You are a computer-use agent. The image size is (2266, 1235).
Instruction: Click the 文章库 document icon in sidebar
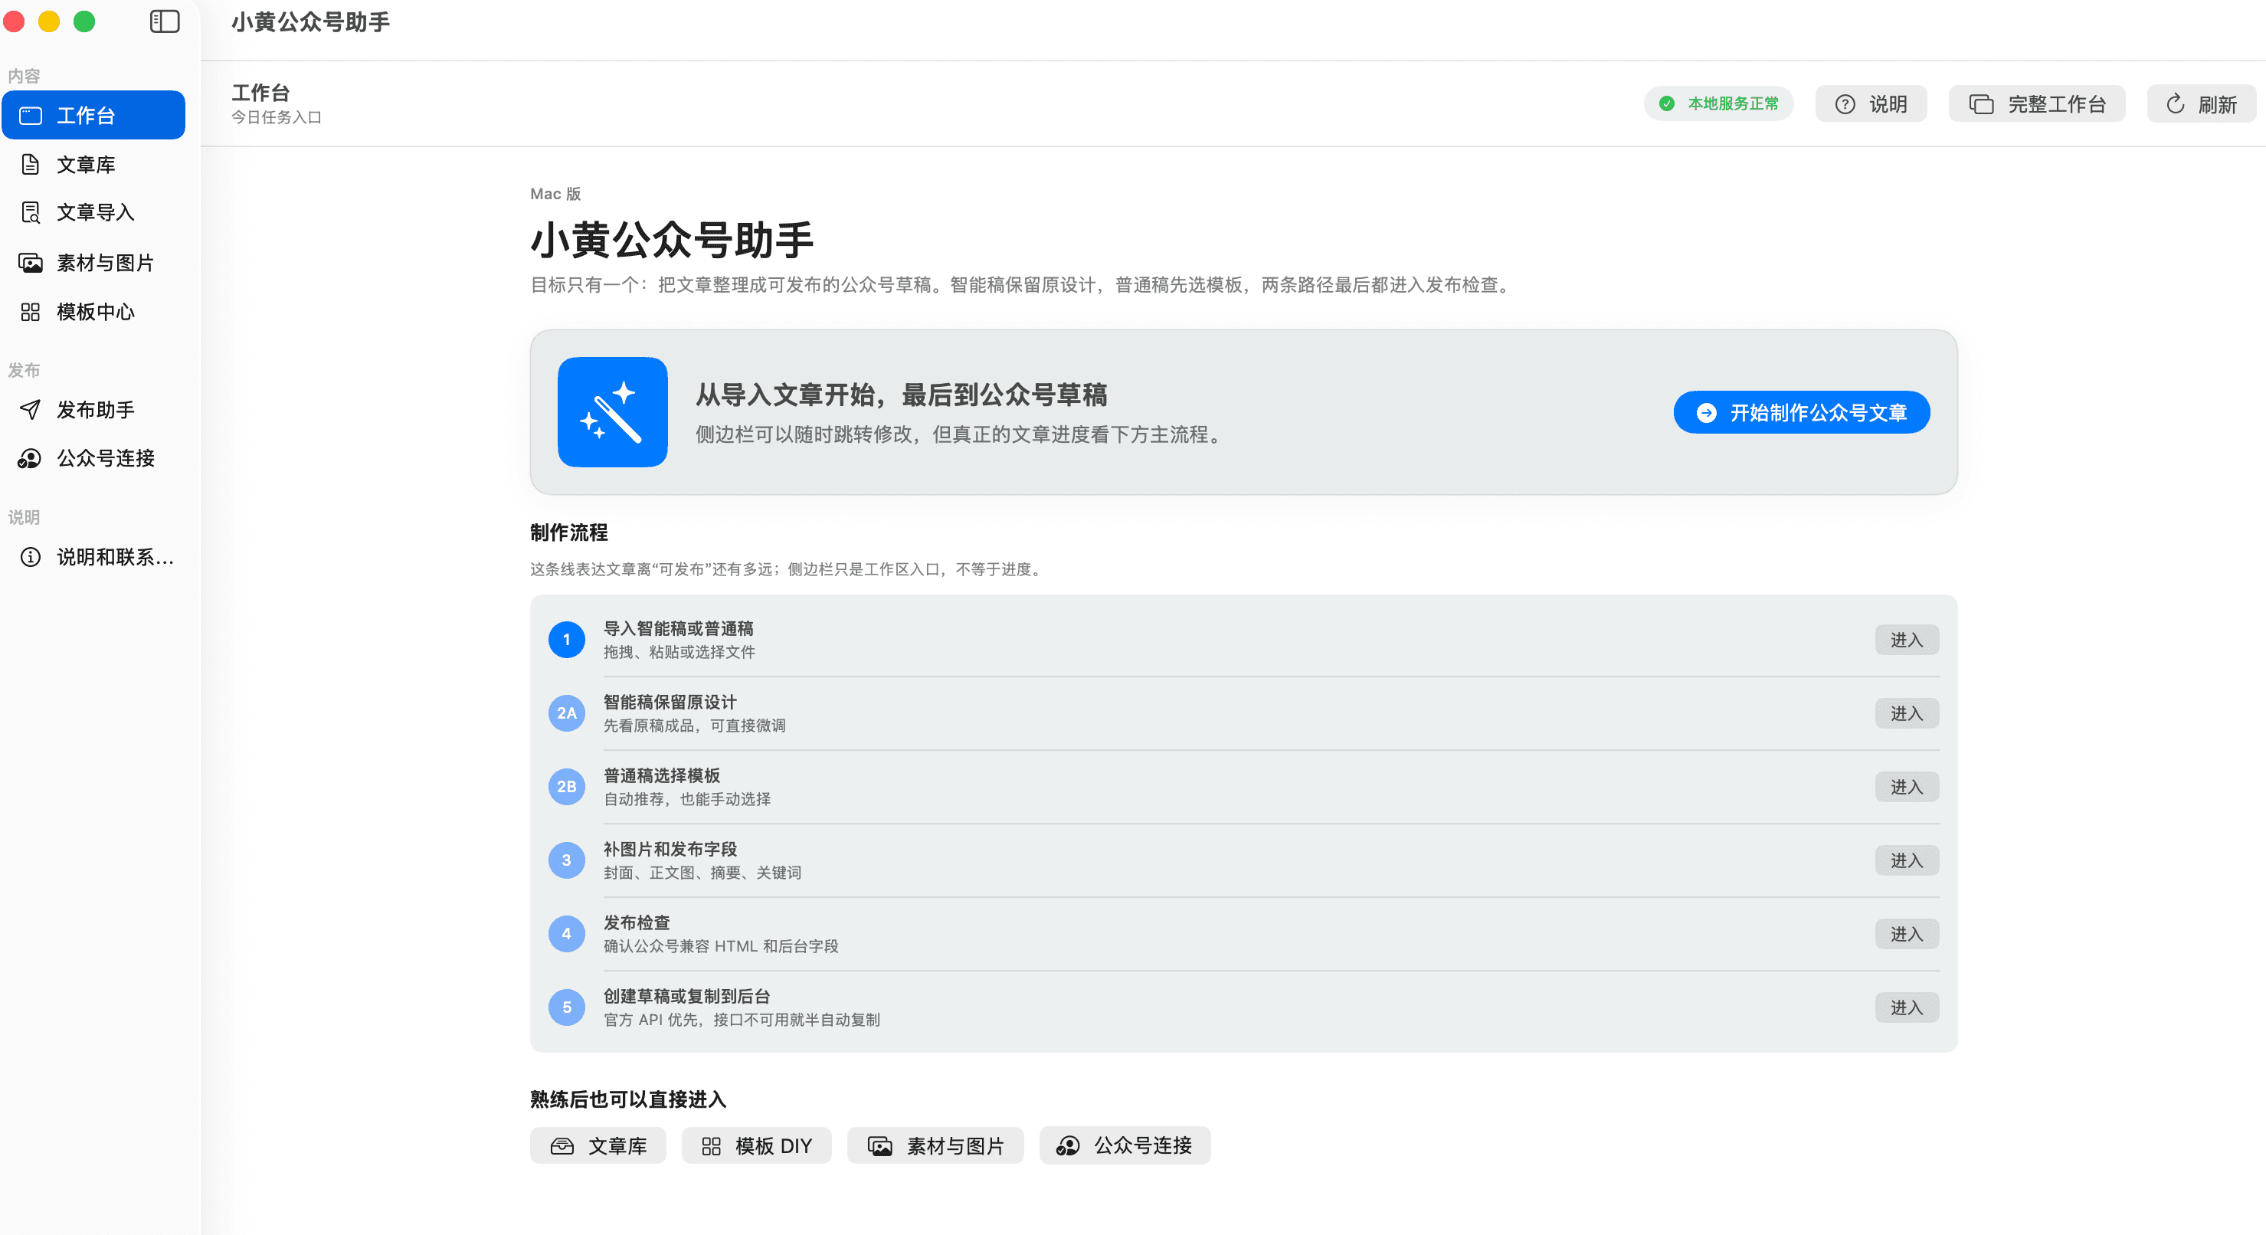(31, 165)
